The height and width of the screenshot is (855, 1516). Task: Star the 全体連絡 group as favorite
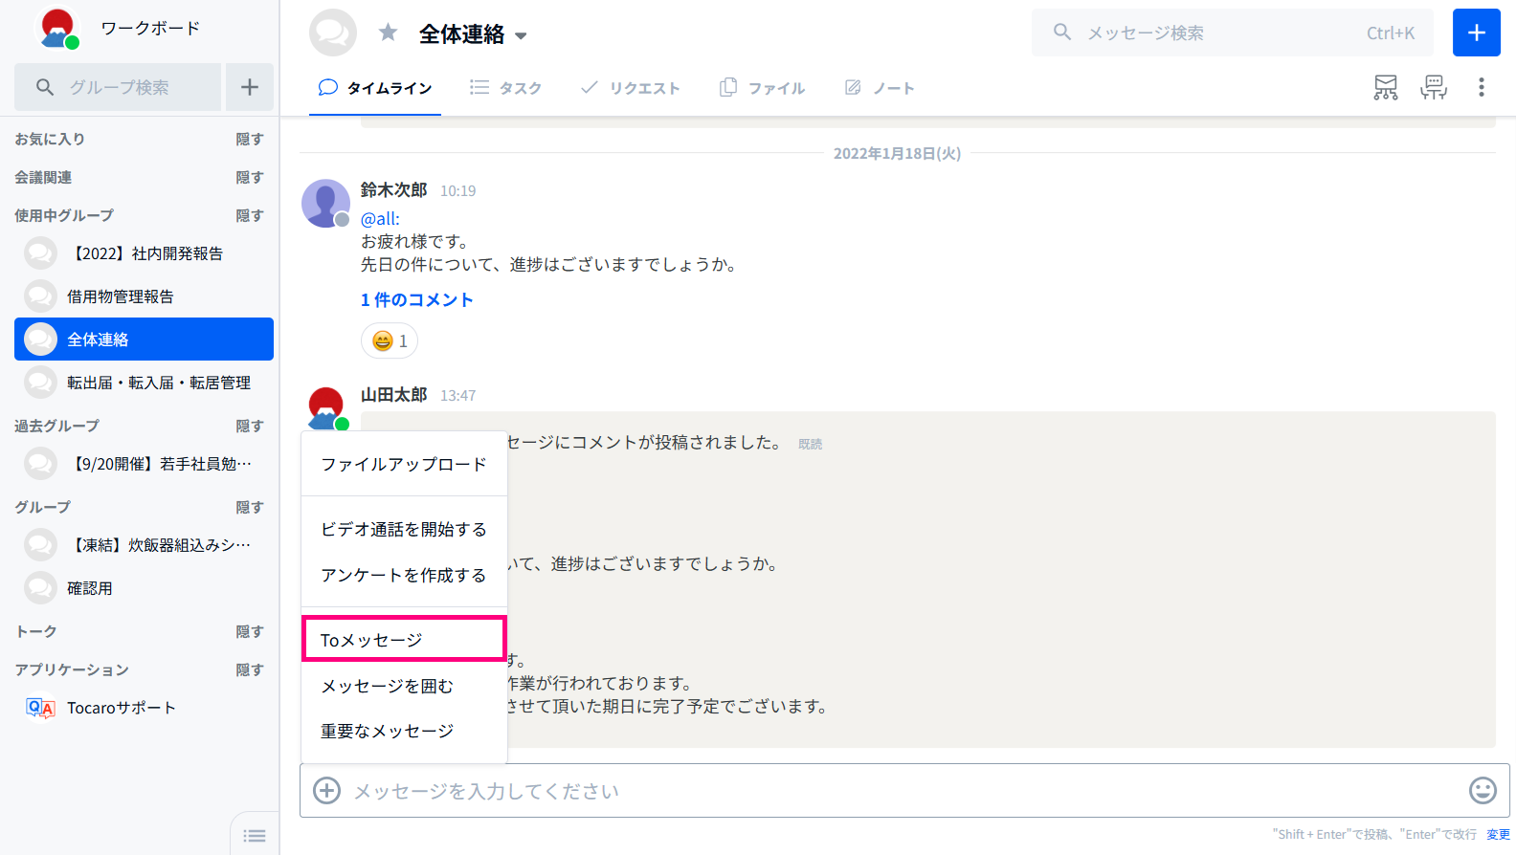click(x=388, y=33)
